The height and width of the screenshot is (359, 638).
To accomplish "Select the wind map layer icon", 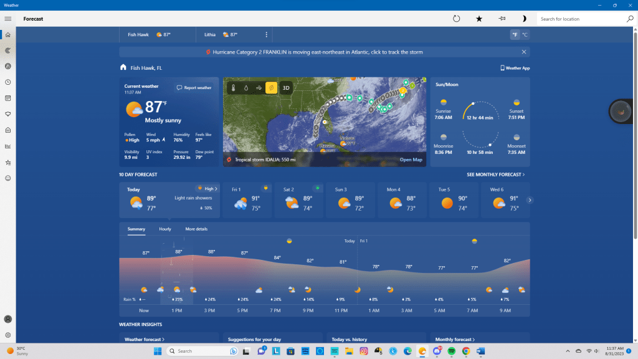I will pyautogui.click(x=259, y=88).
